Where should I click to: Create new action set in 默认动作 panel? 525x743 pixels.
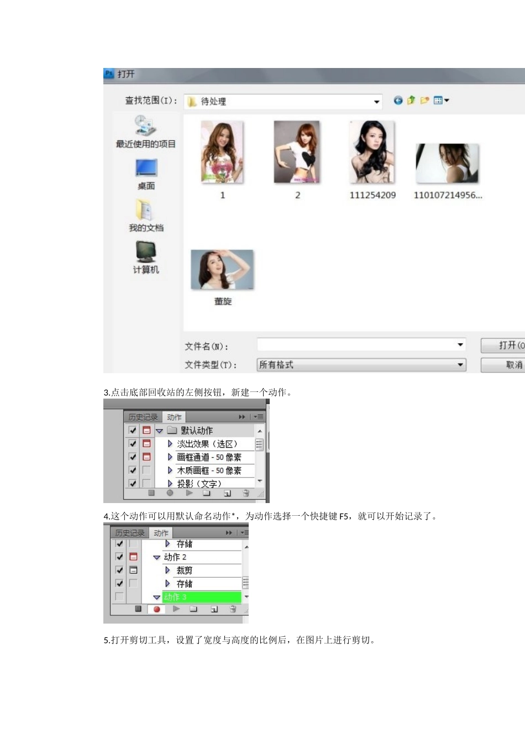207,493
